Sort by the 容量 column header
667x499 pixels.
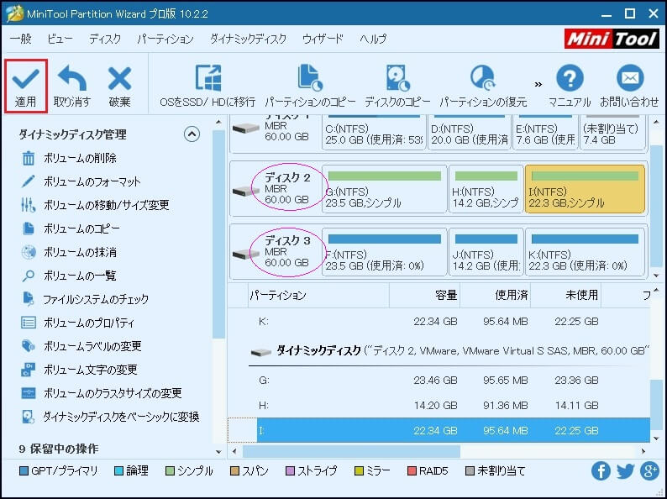click(424, 295)
